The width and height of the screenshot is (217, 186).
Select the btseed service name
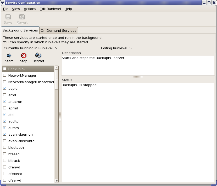click(14, 154)
